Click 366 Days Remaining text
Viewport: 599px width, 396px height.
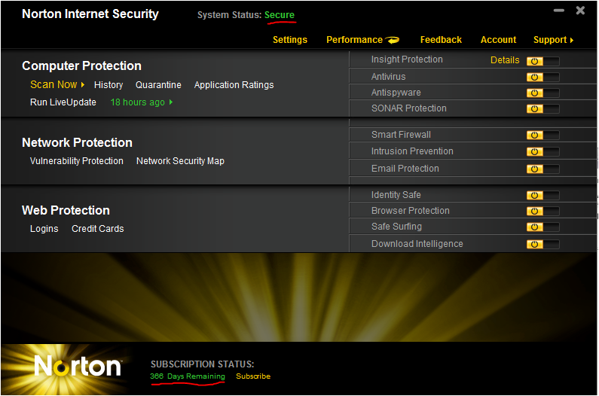coord(188,376)
